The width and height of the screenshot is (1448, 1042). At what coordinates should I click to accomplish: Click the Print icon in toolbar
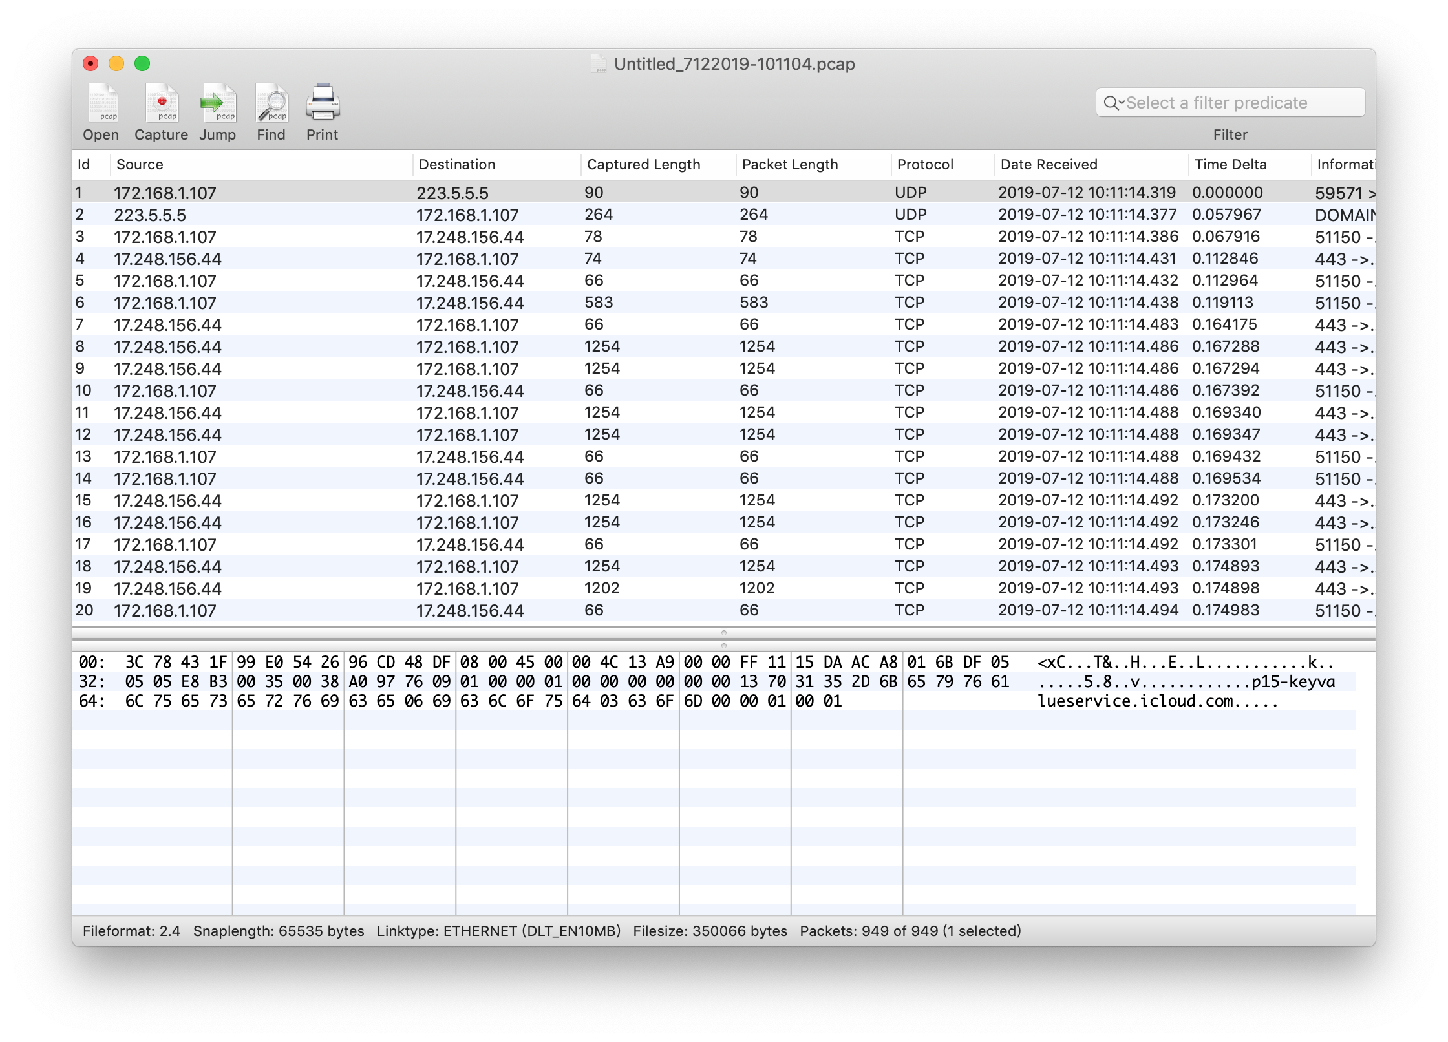(x=323, y=103)
